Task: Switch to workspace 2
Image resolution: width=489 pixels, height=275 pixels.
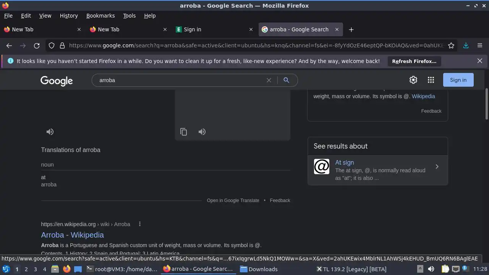Action: click(x=26, y=269)
